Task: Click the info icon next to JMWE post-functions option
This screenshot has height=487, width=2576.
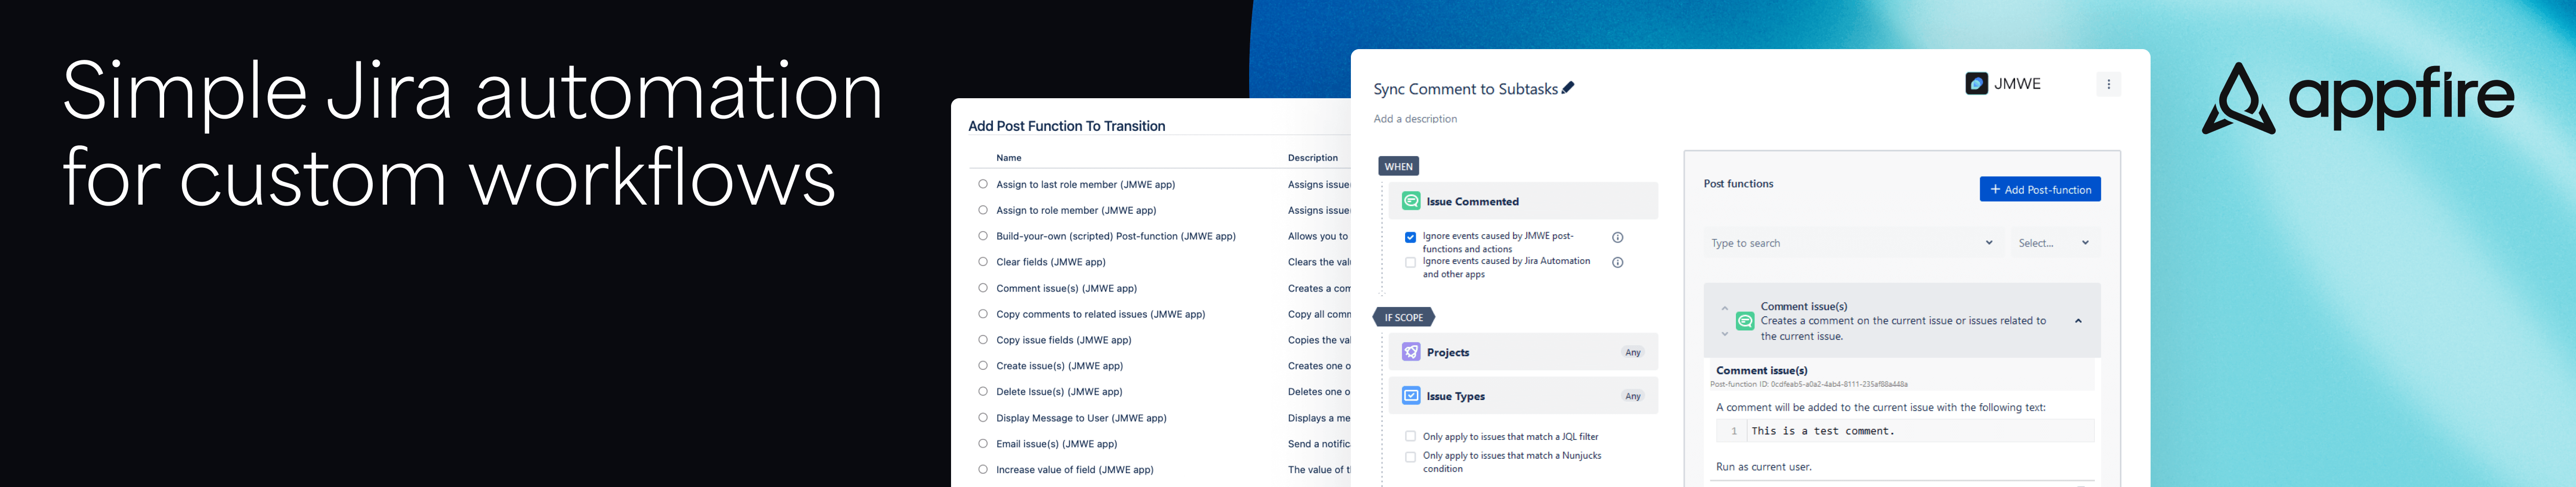Action: click(1618, 237)
